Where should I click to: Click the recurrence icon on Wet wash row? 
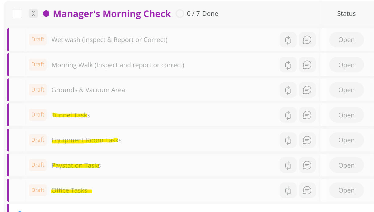click(288, 40)
